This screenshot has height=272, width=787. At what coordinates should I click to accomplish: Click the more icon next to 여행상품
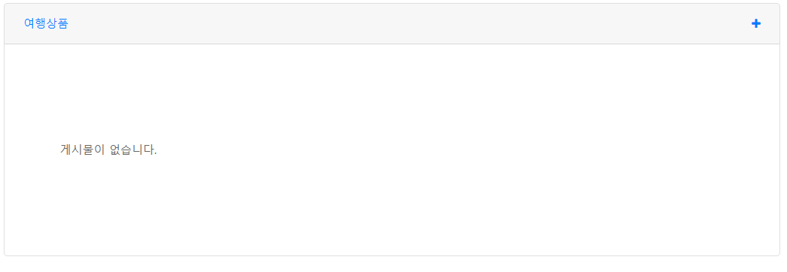[755, 23]
